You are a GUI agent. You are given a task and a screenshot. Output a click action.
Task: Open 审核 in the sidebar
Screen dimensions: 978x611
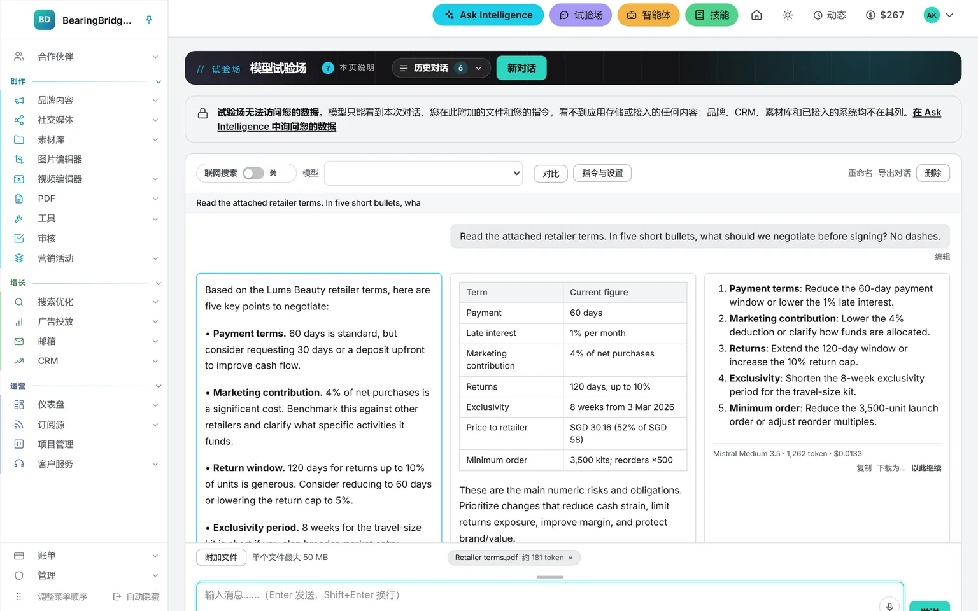(x=47, y=238)
